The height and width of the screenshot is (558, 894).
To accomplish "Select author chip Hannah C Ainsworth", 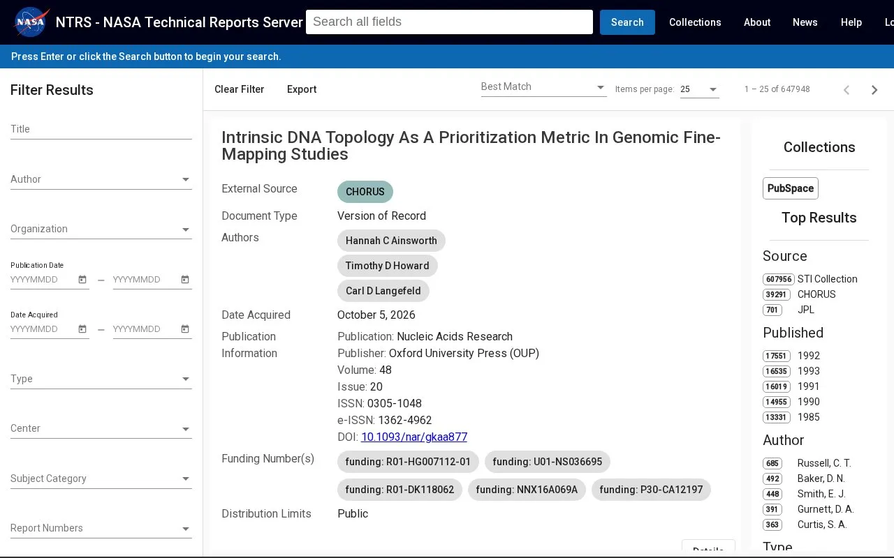I will [x=391, y=241].
